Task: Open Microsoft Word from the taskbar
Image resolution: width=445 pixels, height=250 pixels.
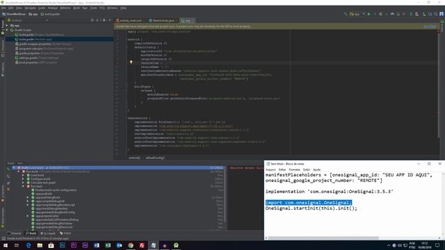Action: 97,245
